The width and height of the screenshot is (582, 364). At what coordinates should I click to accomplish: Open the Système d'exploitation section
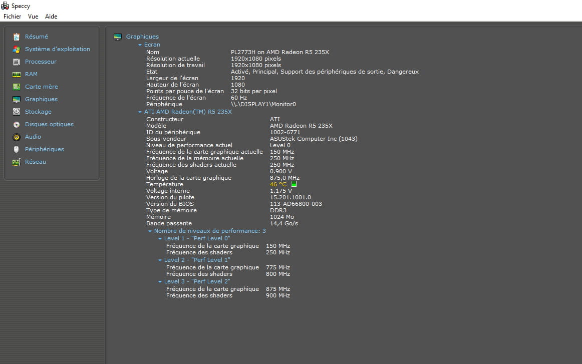(58, 49)
